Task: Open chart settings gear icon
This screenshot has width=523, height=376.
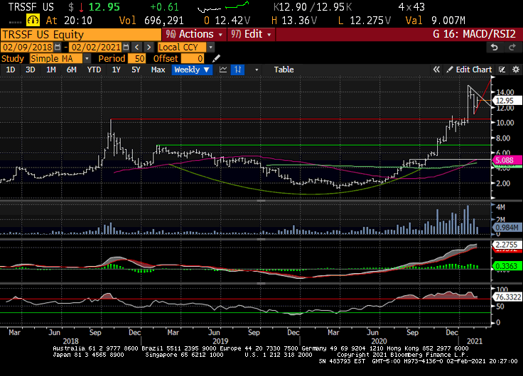Action: tap(516, 70)
